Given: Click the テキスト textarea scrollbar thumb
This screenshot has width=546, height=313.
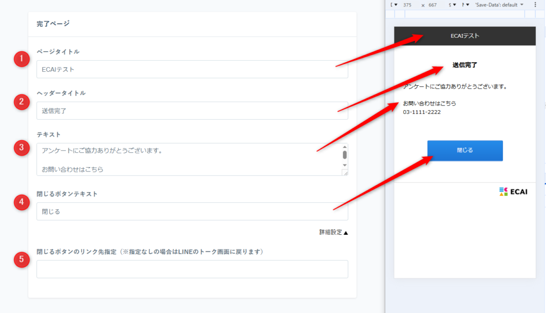Looking at the screenshot, I should coord(345,155).
